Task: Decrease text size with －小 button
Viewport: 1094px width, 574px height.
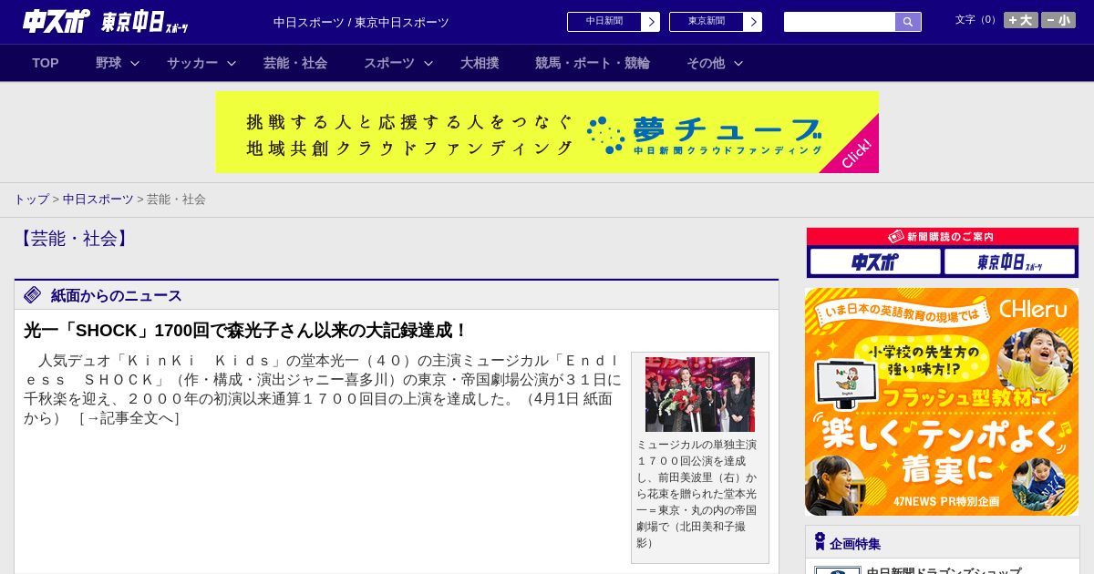Action: coord(1058,20)
